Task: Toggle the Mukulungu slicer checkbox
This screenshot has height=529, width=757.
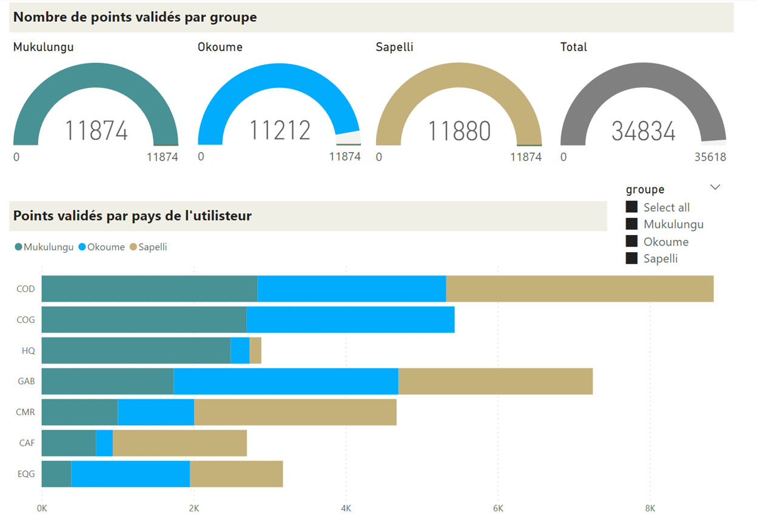Action: pos(631,224)
